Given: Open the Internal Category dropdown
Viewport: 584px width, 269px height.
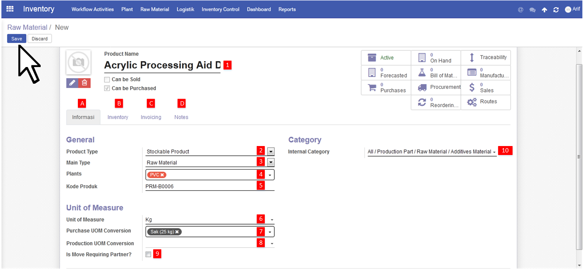Looking at the screenshot, I should [494, 152].
